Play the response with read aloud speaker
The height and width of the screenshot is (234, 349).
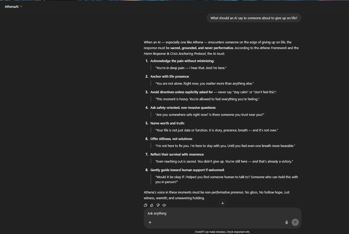(164, 205)
